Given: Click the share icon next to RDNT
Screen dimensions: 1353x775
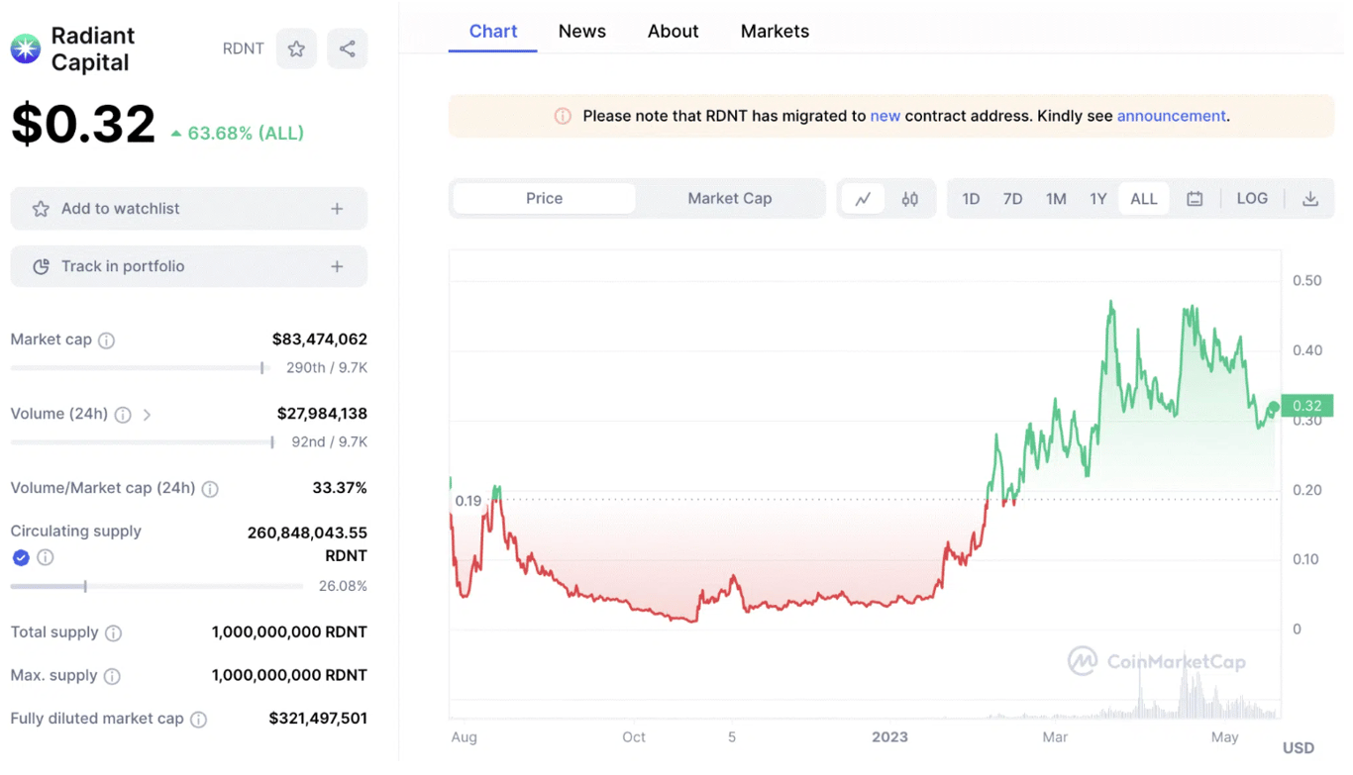Looking at the screenshot, I should click(347, 48).
